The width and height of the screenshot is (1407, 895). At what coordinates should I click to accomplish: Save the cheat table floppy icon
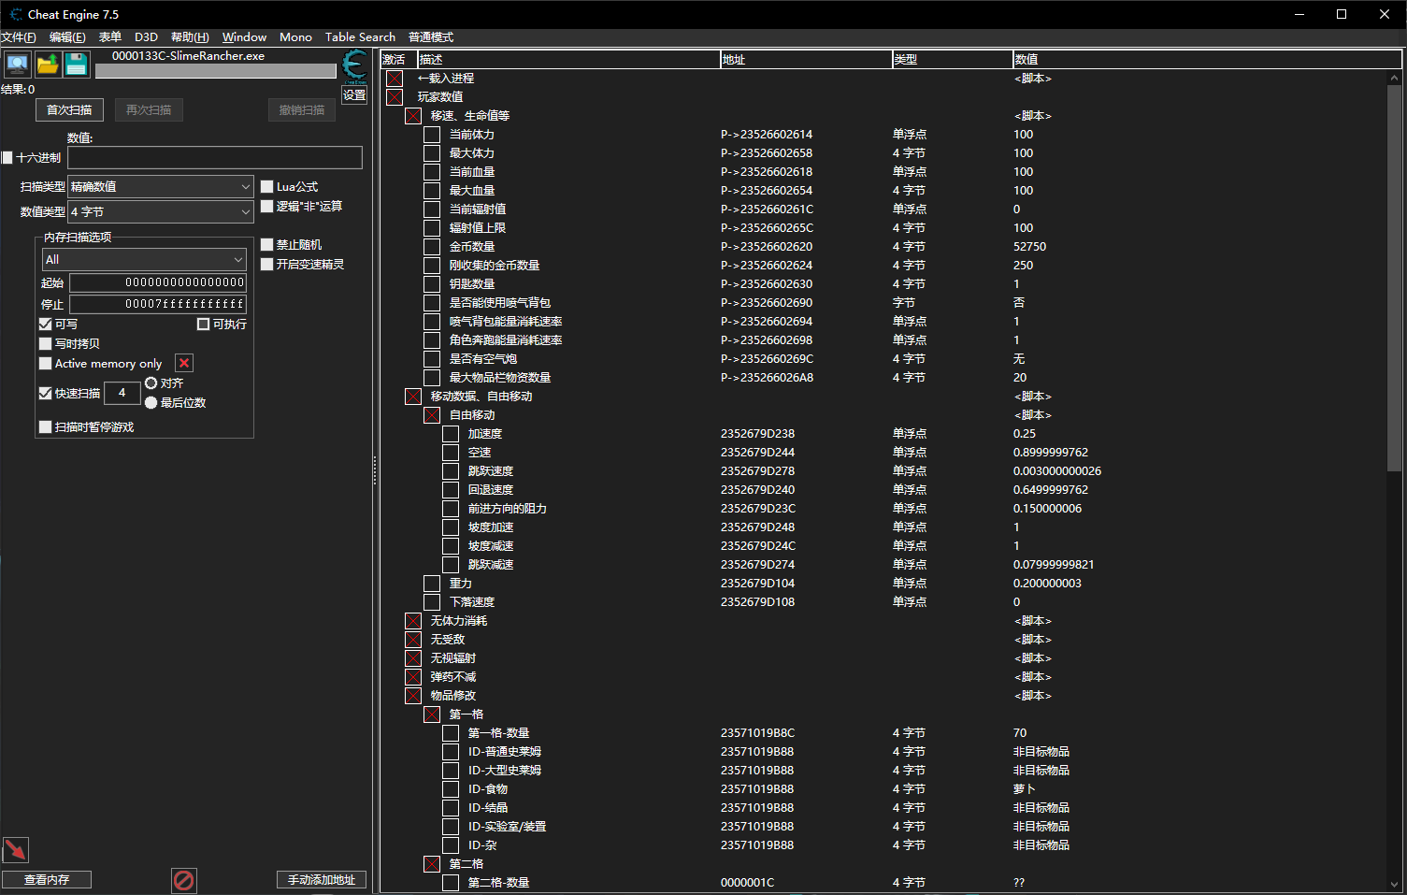pos(77,64)
